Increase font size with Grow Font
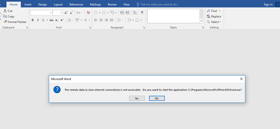280x129 pixels. coord(66,13)
